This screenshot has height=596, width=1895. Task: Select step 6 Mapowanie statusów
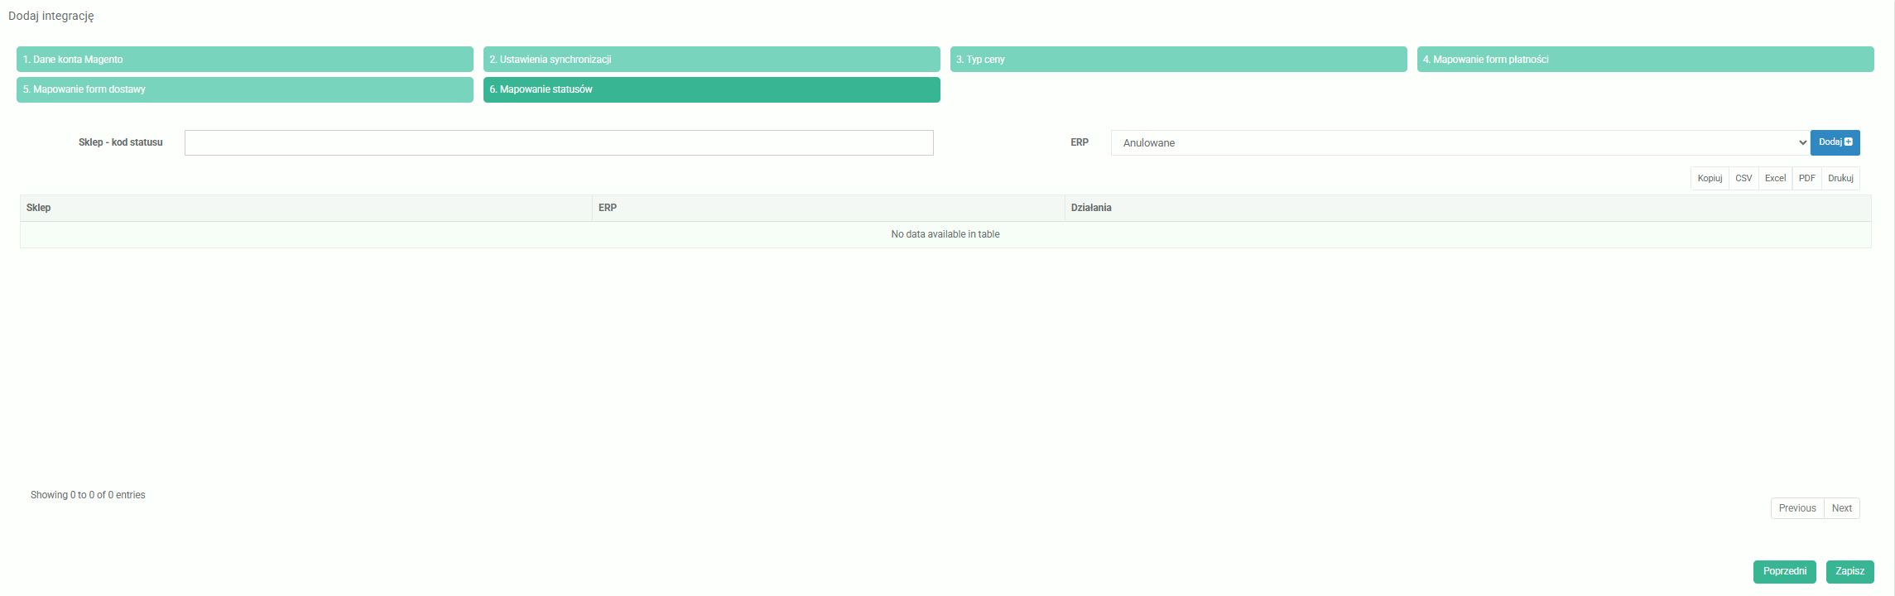[x=711, y=89]
